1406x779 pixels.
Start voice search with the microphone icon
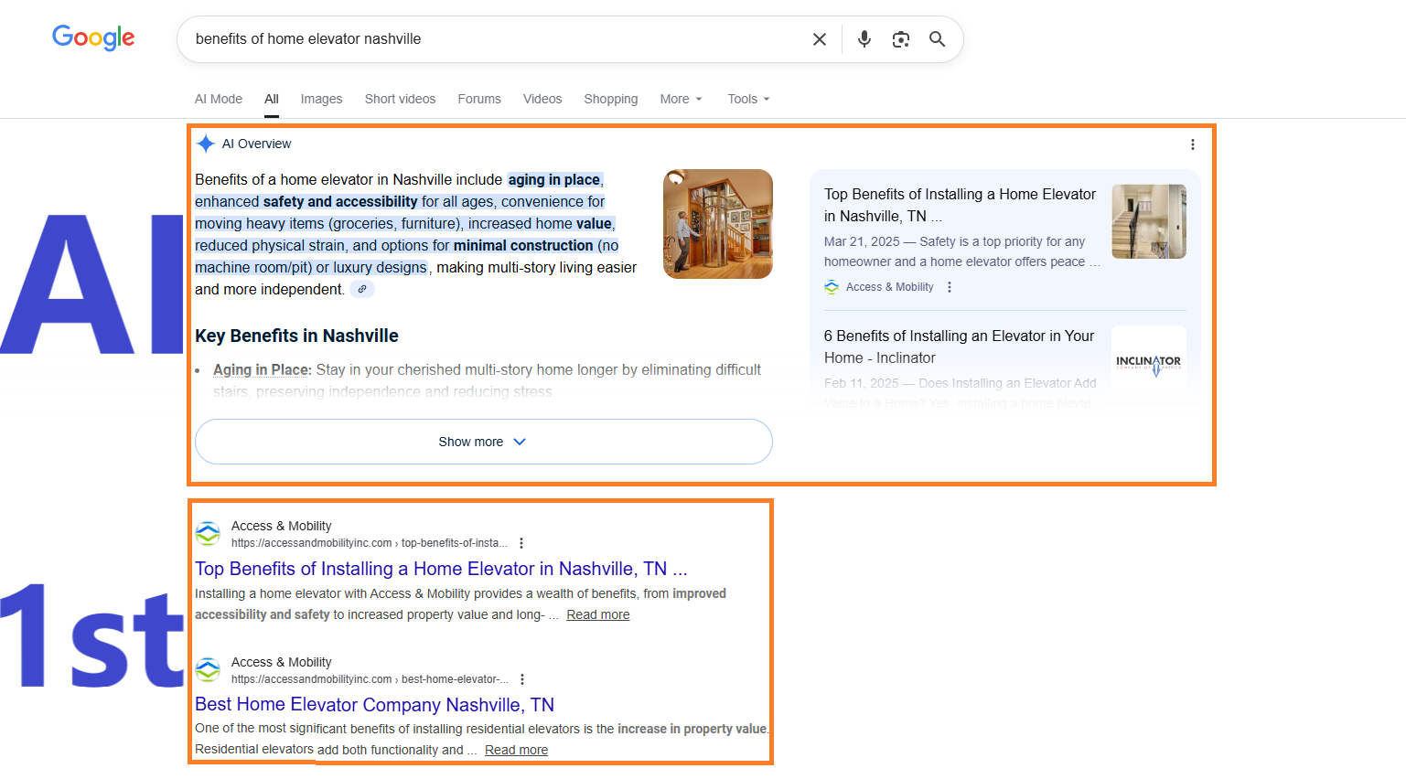coord(864,39)
